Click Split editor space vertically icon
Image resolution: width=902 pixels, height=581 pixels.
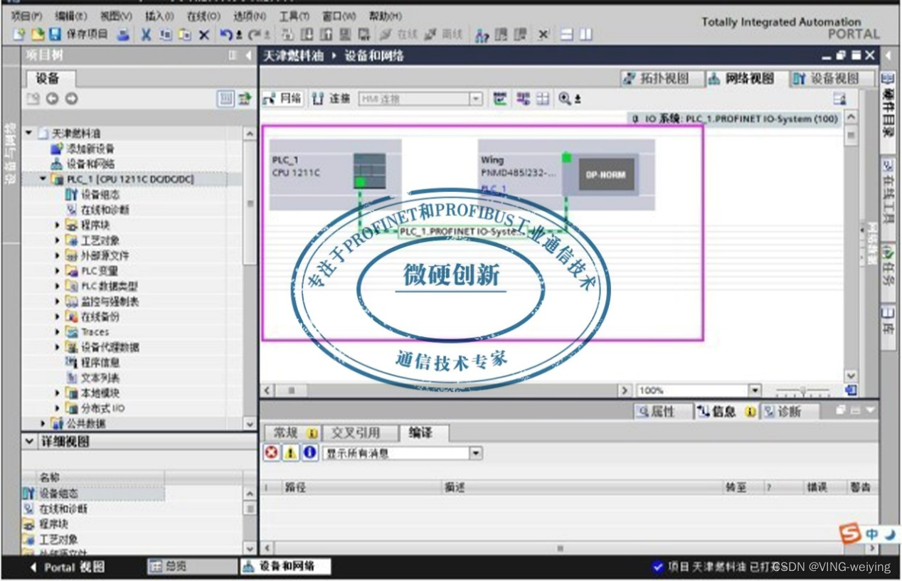pyautogui.click(x=585, y=34)
